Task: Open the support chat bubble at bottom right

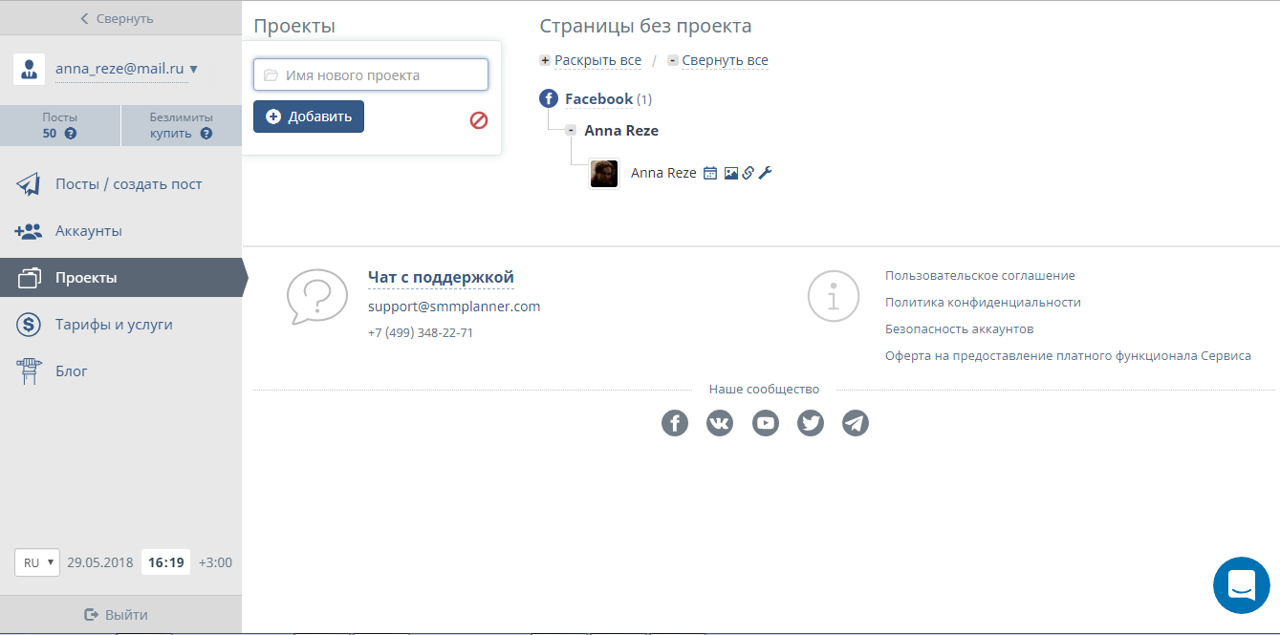Action: [x=1241, y=584]
